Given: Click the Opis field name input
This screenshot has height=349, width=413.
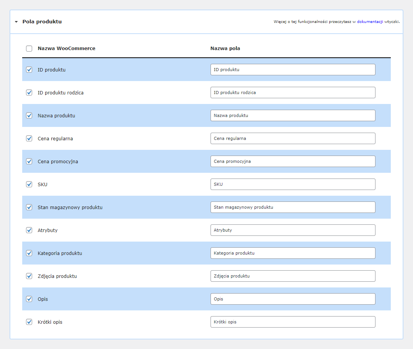Looking at the screenshot, I should (292, 299).
